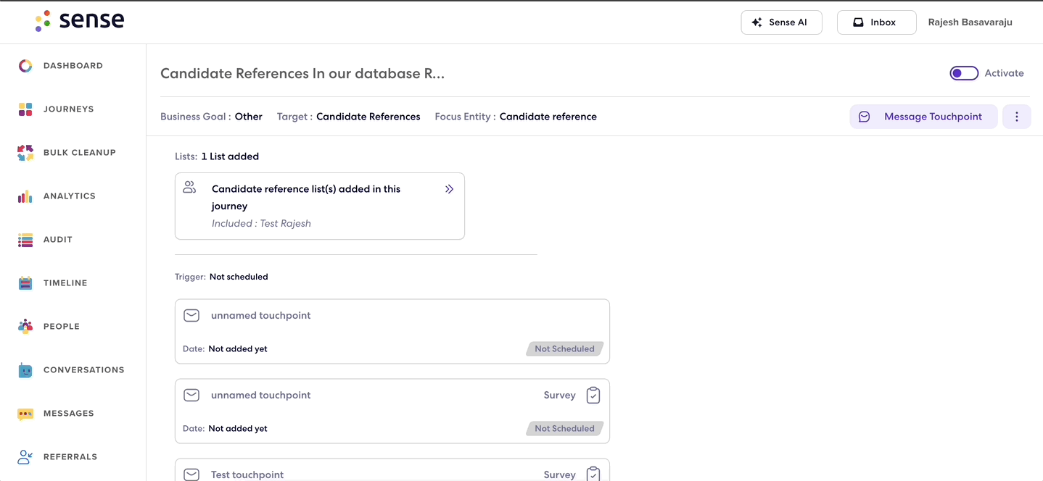Go to People in sidebar
Screen dimensions: 1043x481
(x=62, y=327)
